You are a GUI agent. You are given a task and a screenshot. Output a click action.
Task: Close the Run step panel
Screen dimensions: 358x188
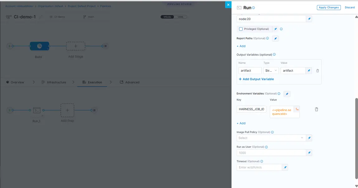click(x=228, y=5)
